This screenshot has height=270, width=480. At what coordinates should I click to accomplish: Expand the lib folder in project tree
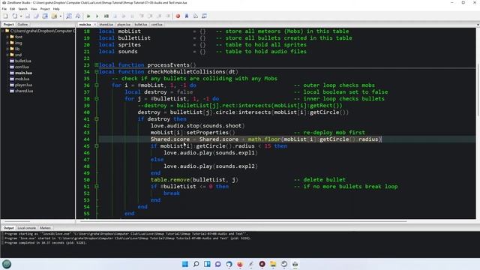click(7, 49)
